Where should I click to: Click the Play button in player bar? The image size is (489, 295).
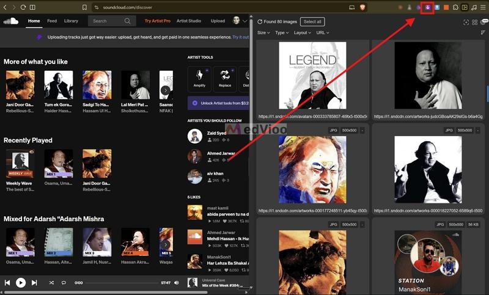coord(21,283)
